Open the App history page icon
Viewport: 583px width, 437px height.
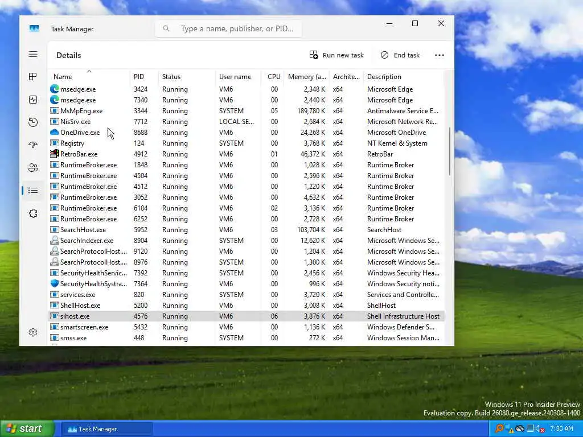33,122
